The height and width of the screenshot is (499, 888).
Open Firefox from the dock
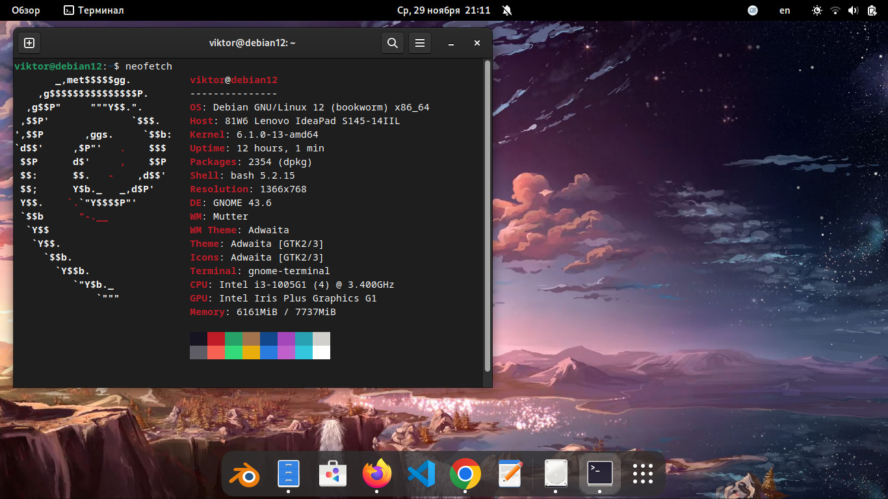[377, 474]
